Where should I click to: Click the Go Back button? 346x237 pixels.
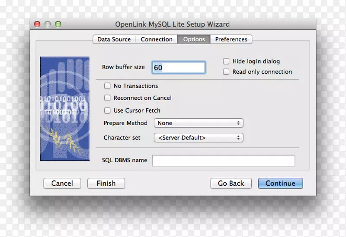(231, 183)
